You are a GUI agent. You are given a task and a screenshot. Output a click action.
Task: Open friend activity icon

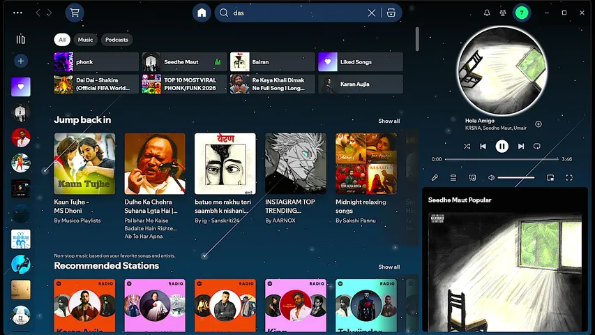(503, 13)
